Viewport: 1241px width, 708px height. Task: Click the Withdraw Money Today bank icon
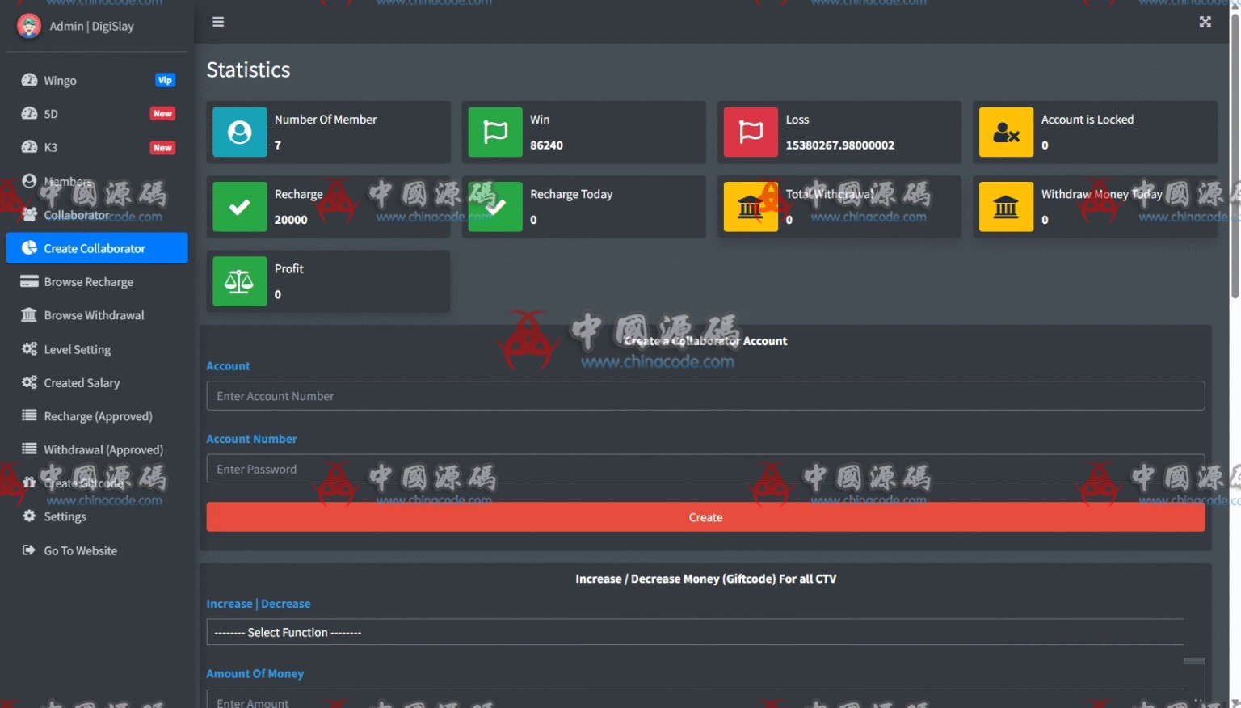coord(1006,207)
